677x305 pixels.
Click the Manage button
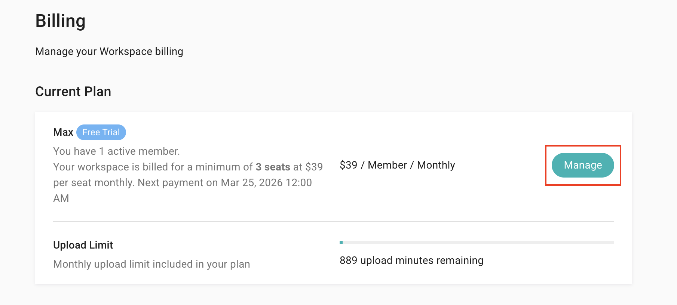[x=582, y=165]
